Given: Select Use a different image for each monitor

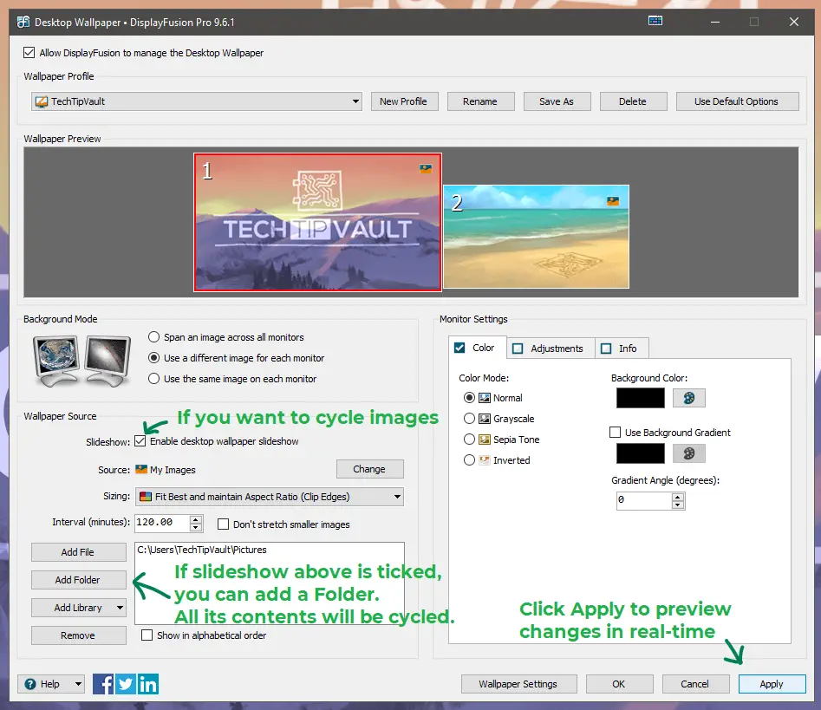Looking at the screenshot, I should point(154,358).
